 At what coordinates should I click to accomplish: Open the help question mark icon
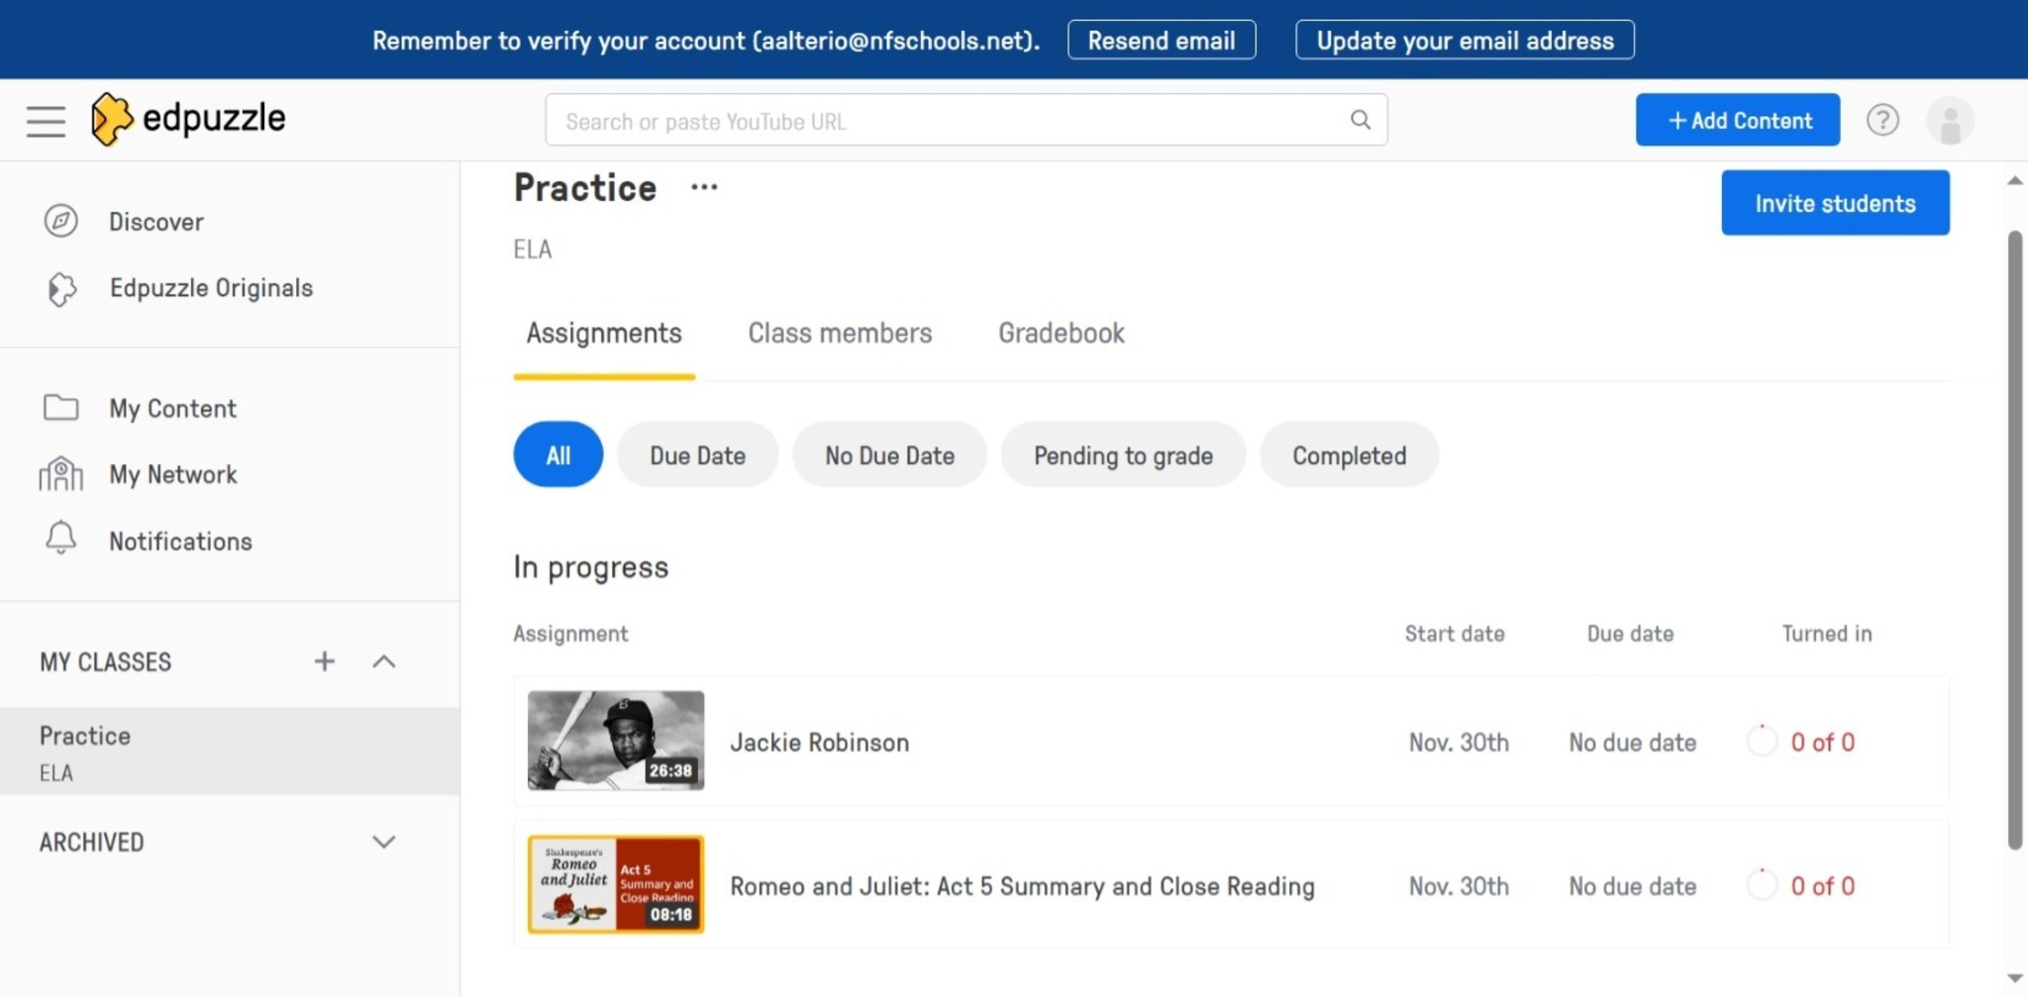coord(1882,120)
